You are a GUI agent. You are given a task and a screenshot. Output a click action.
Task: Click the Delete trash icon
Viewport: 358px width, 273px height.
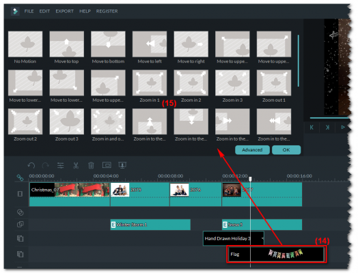click(91, 165)
